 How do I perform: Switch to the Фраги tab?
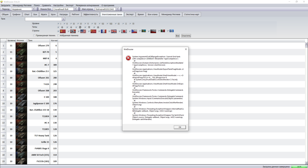coord(44,14)
